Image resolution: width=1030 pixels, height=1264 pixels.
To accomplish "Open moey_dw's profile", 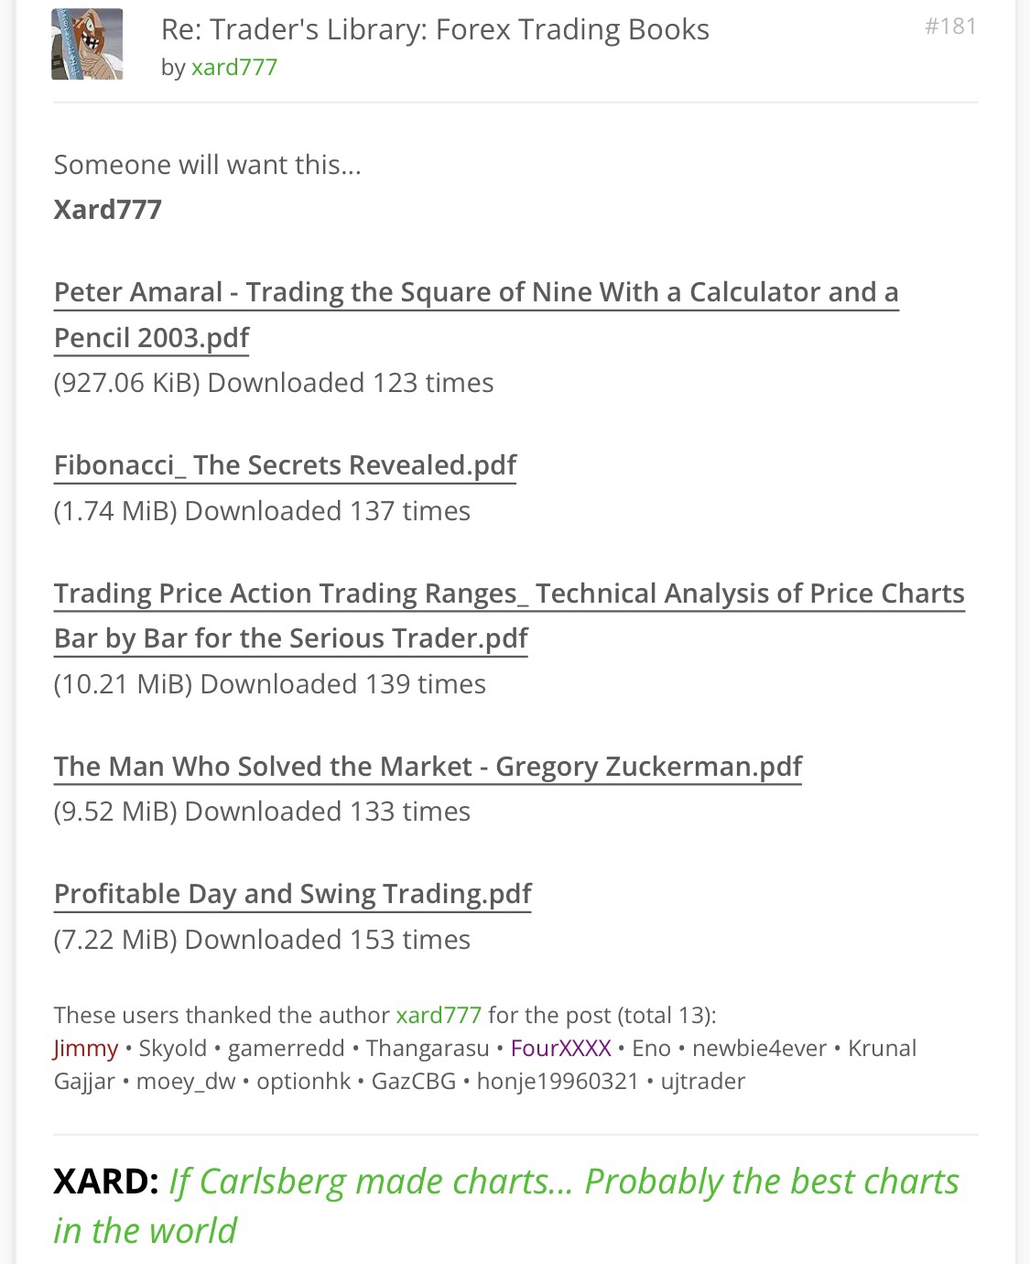I will pos(186,1082).
